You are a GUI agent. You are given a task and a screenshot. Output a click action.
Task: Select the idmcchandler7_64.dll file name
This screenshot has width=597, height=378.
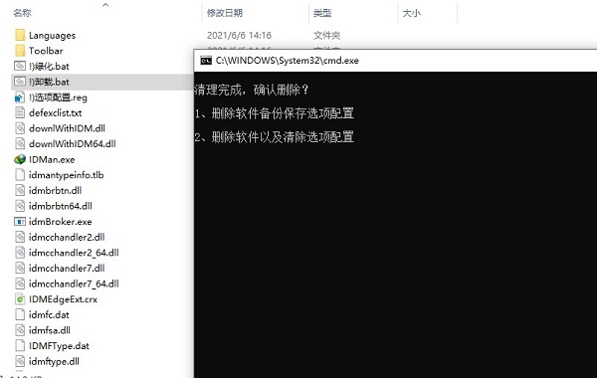click(74, 283)
